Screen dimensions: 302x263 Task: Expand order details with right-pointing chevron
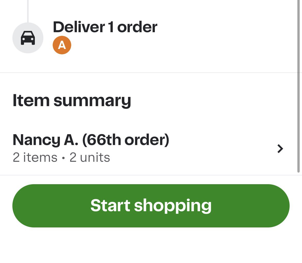point(280,149)
